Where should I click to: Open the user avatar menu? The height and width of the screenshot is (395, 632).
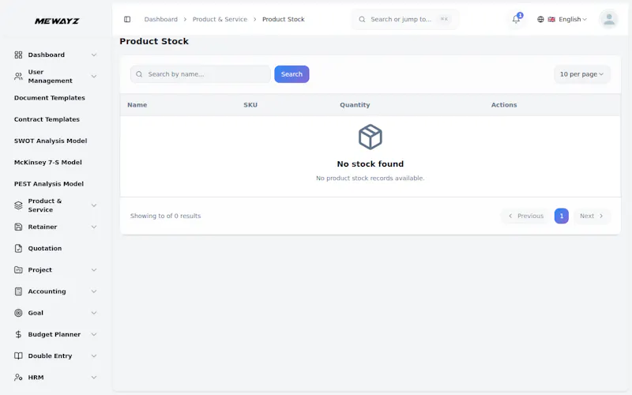[609, 19]
